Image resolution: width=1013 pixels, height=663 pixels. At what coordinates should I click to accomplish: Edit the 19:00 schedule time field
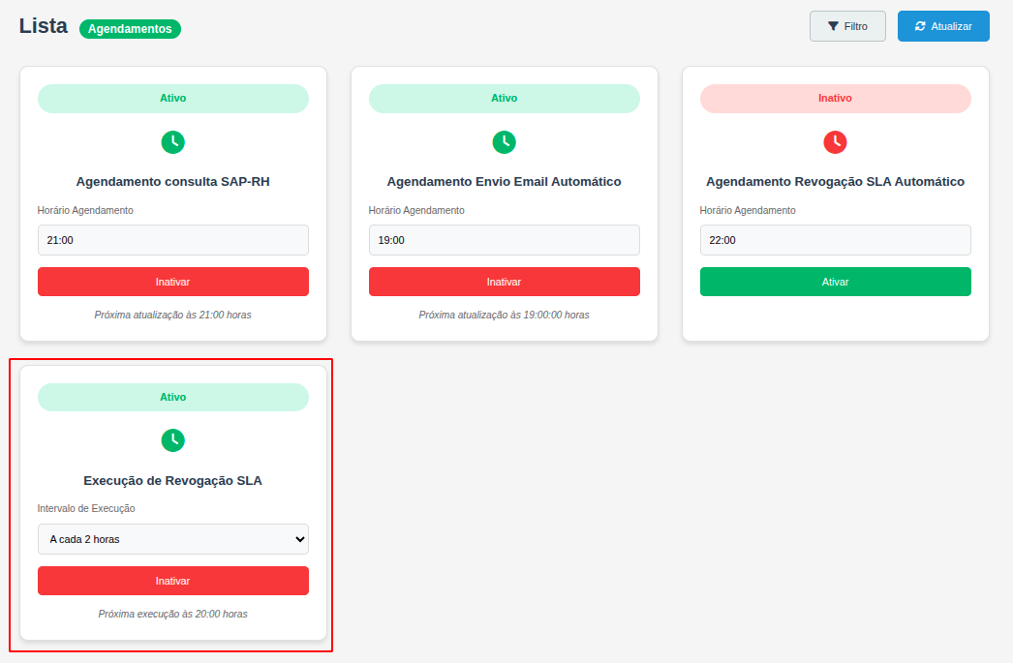coord(504,240)
